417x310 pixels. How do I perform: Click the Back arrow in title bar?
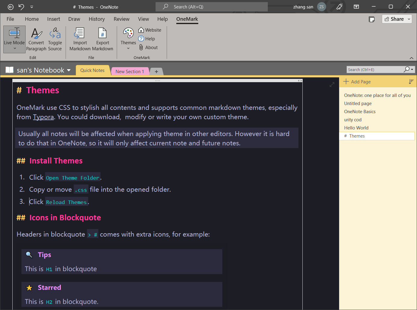coord(11,7)
